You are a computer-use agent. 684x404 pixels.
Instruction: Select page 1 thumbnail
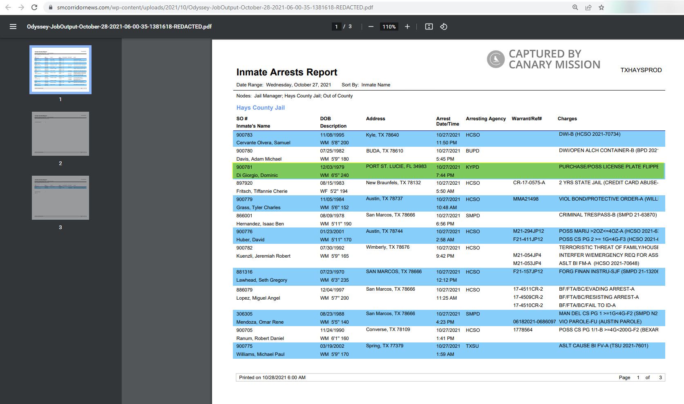point(60,70)
